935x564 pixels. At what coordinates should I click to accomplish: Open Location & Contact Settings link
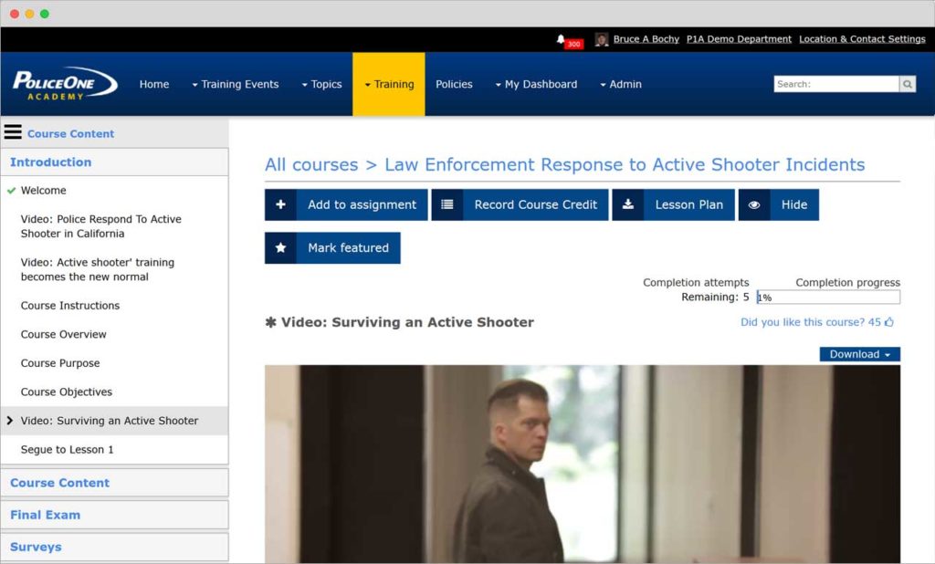(862, 39)
